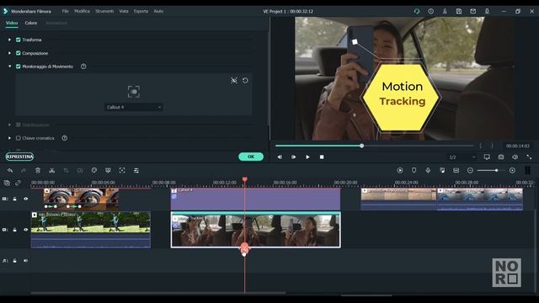The height and width of the screenshot is (303, 539).
Task: Take a snapshot with camera icon
Action: 501,157
